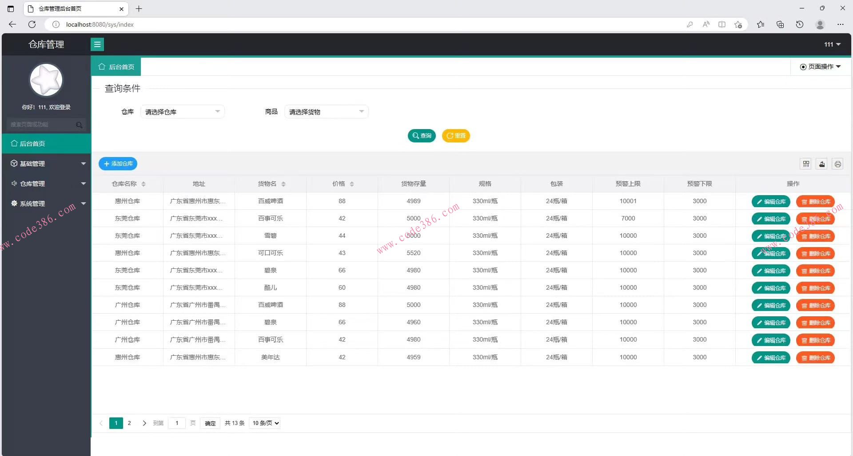Image resolution: width=853 pixels, height=456 pixels.
Task: Click the 货物存量 column header
Action: click(x=413, y=184)
